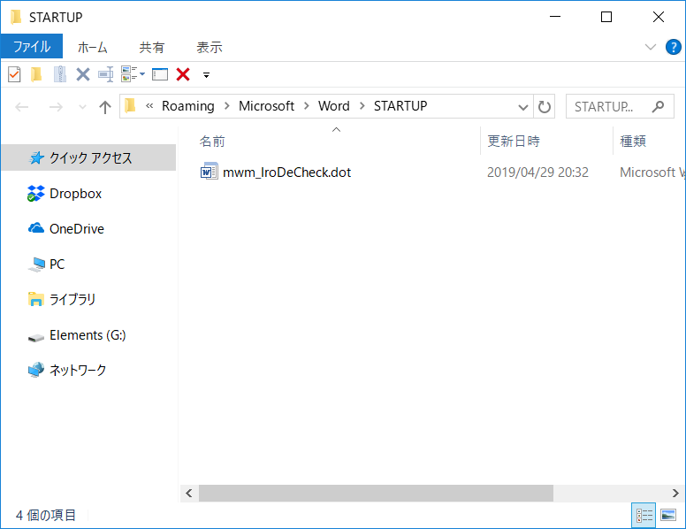The width and height of the screenshot is (686, 529).
Task: Select the mwm_IroDeCheck.dot file
Action: pyautogui.click(x=286, y=172)
